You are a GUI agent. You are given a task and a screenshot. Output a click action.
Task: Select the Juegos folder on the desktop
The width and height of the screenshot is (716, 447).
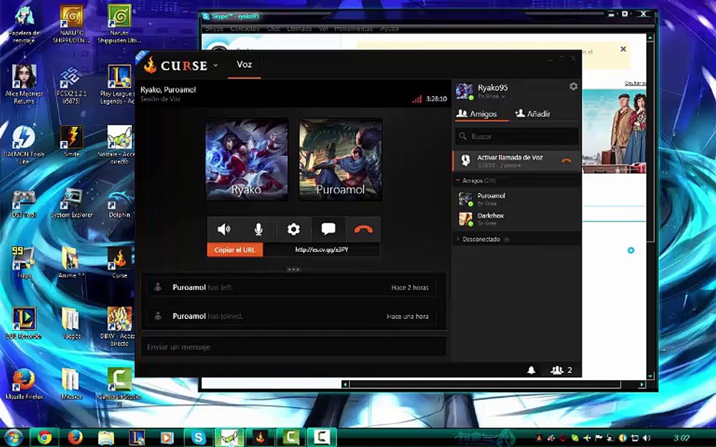[x=71, y=323]
